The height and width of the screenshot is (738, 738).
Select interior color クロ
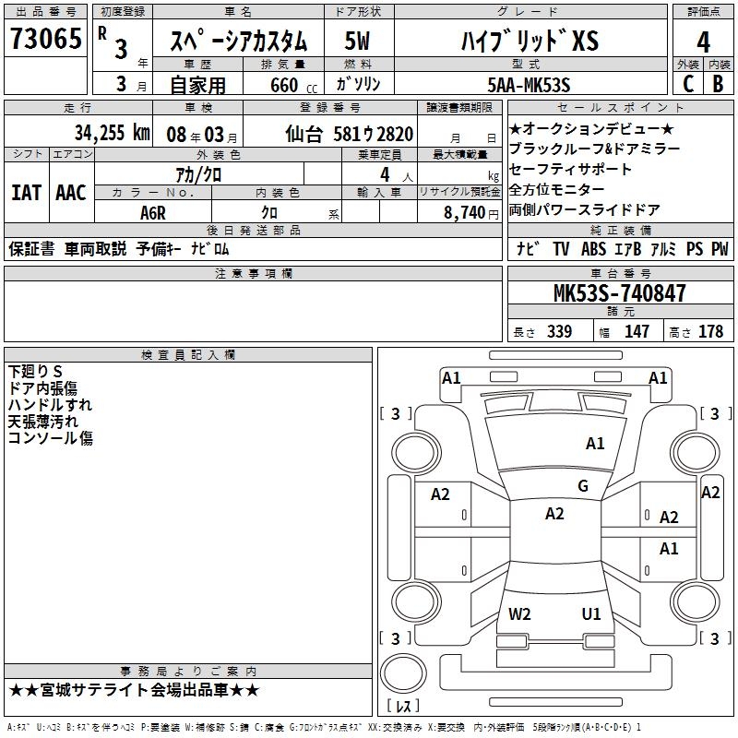tap(269, 213)
